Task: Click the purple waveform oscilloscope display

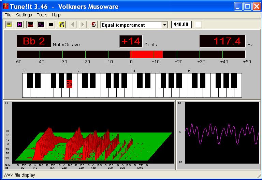Action: pos(222,133)
